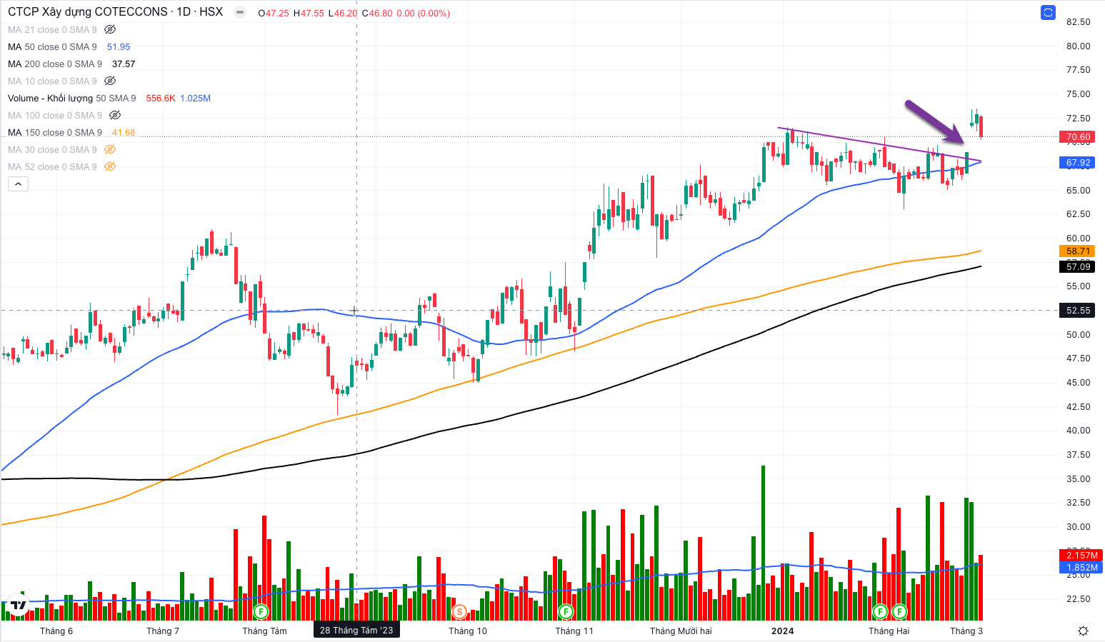This screenshot has width=1105, height=642.
Task: Click the 52.55 crosshair price label
Action: click(x=1078, y=311)
